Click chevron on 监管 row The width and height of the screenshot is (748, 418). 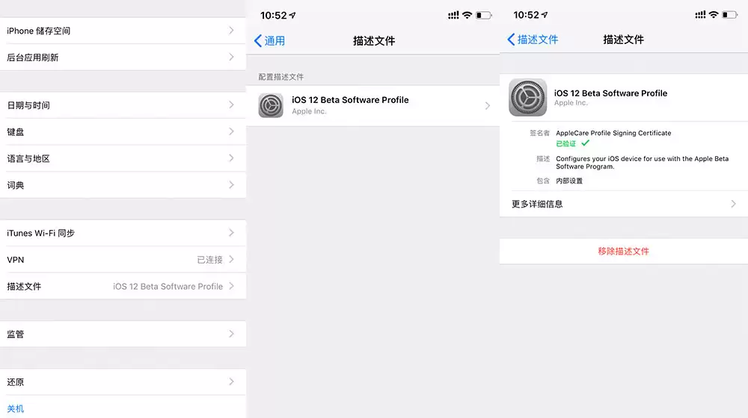[x=231, y=334]
